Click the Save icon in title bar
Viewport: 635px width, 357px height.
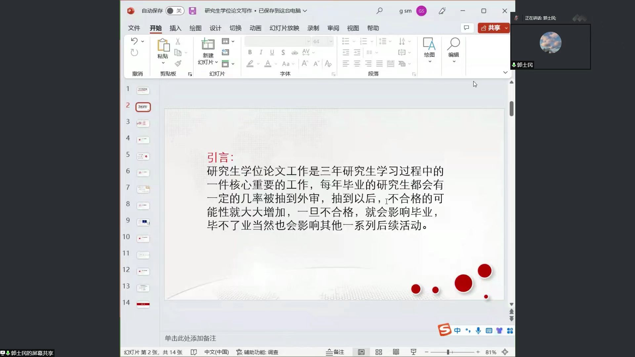coord(192,11)
